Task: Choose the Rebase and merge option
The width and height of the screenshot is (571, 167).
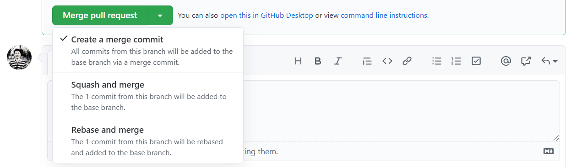Action: 148,141
